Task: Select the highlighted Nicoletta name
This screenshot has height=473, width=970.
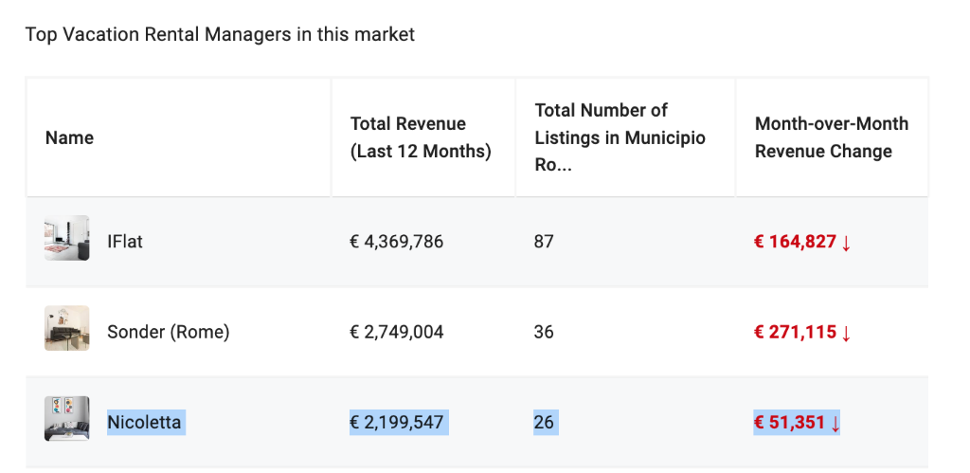Action: [144, 422]
